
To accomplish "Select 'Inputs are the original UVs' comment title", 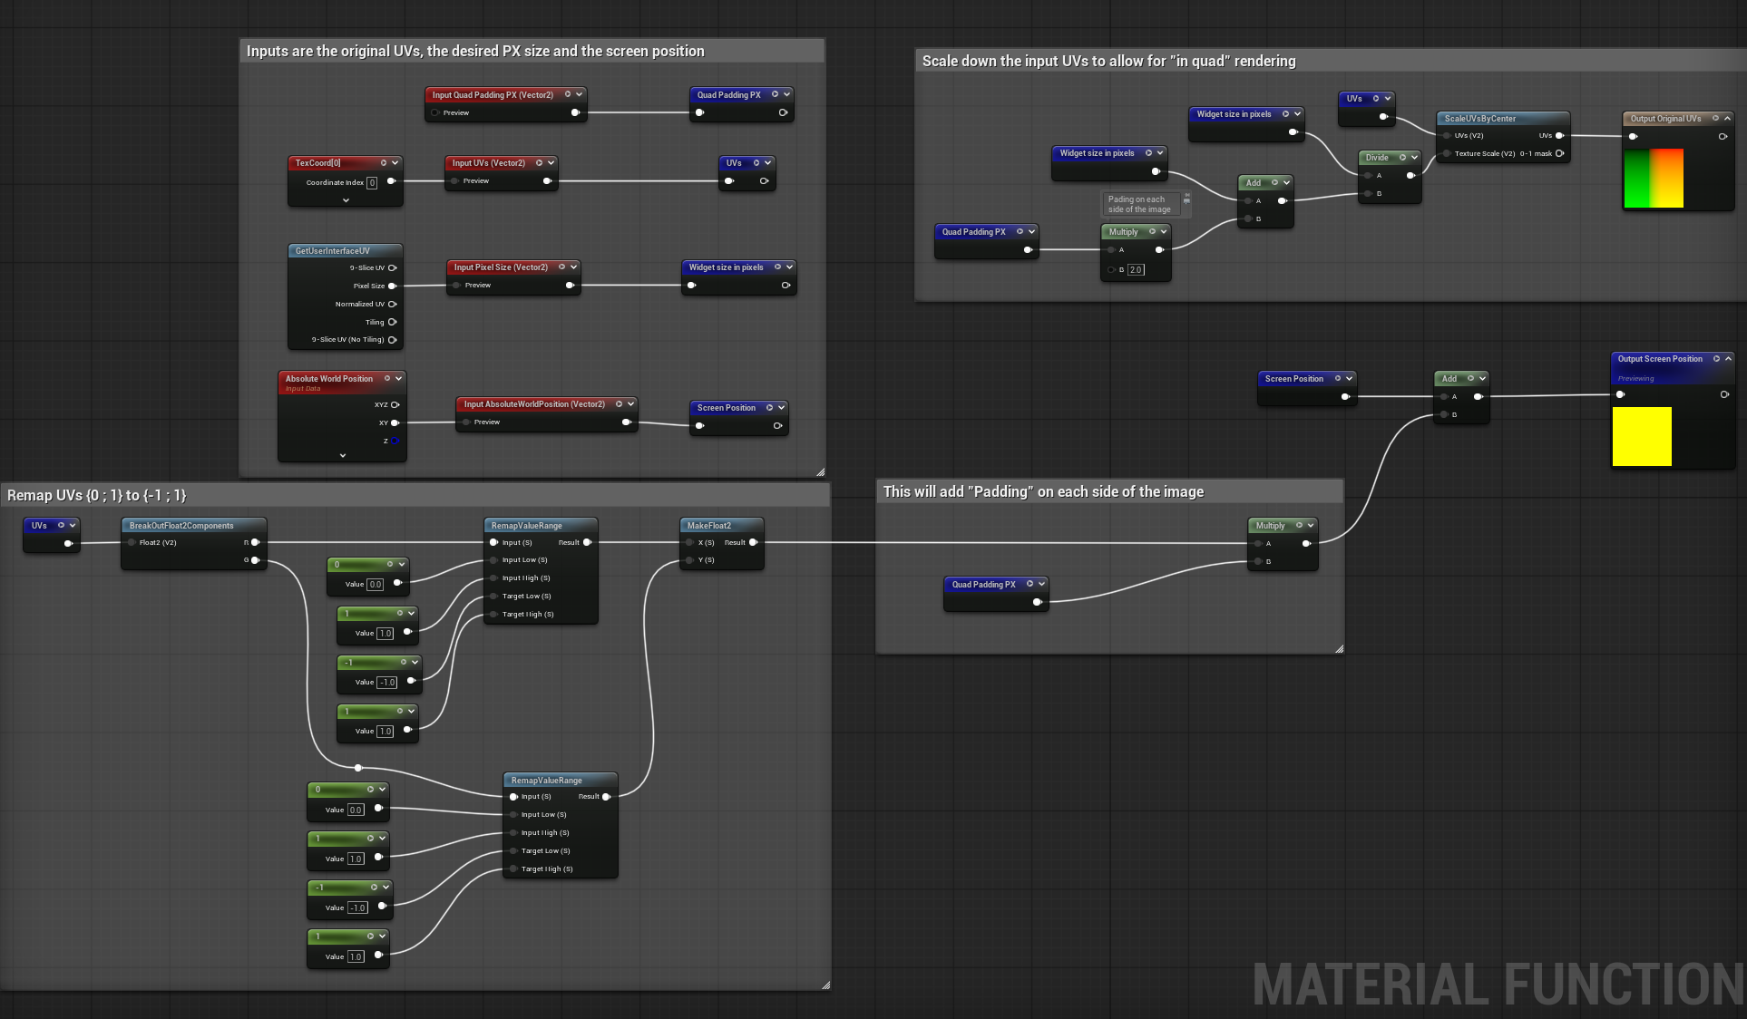I will [x=475, y=52].
